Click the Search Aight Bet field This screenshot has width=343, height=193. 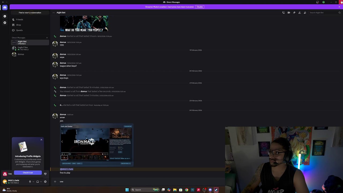tap(325, 13)
